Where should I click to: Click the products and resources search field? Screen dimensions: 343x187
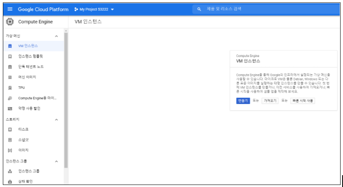tap(265, 9)
